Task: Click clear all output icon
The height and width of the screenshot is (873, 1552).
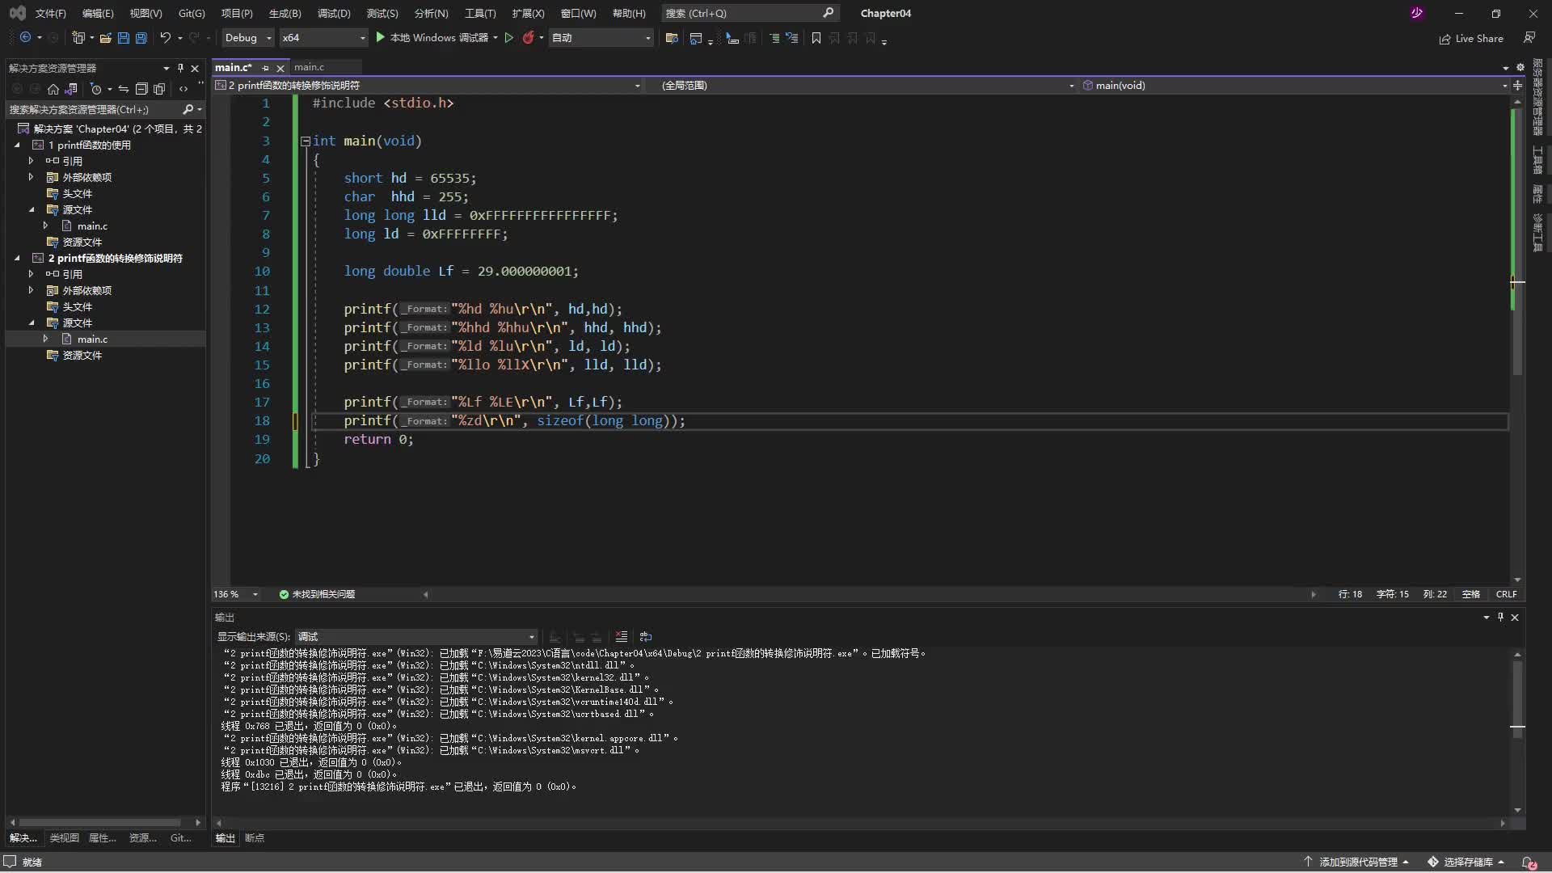Action: point(621,636)
